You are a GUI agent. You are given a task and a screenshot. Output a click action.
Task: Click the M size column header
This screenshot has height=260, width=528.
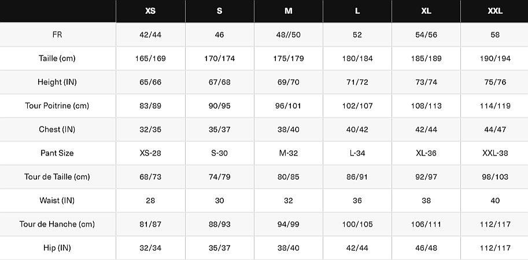288,11
